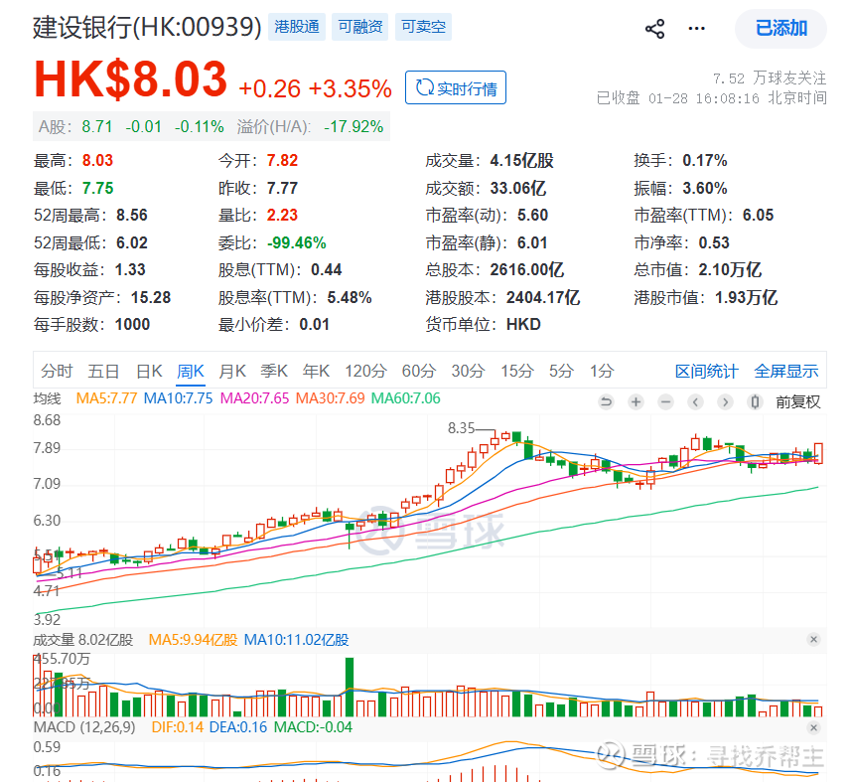Click the HK$8.03 current price
The image size is (849, 782).
click(x=130, y=79)
